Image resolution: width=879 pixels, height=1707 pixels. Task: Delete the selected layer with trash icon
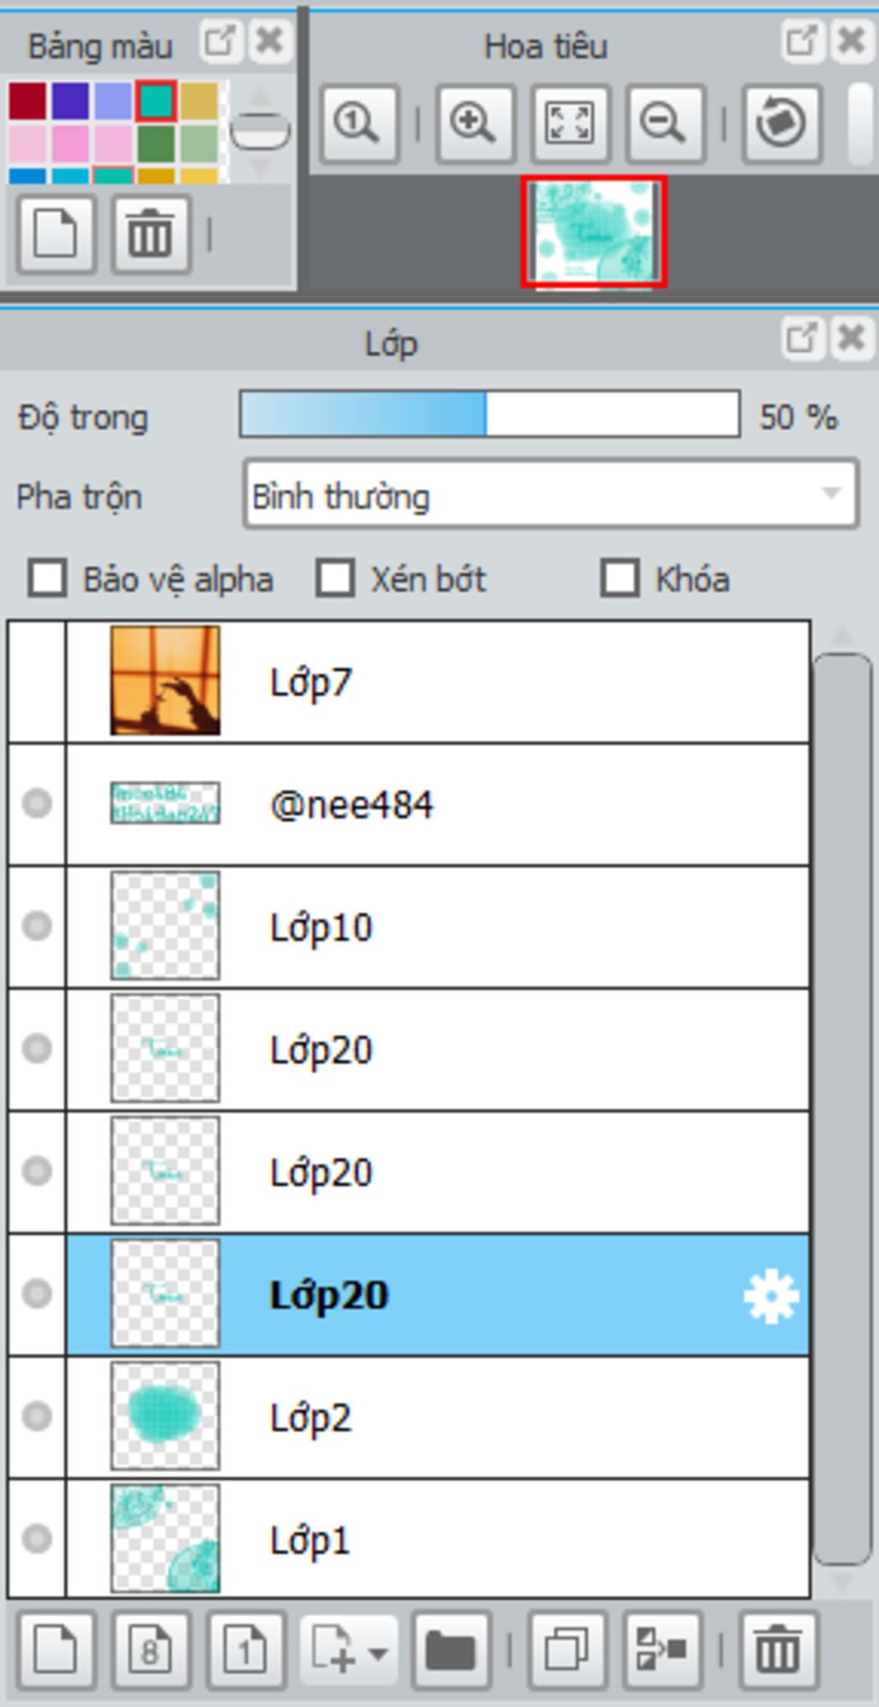click(x=778, y=1649)
